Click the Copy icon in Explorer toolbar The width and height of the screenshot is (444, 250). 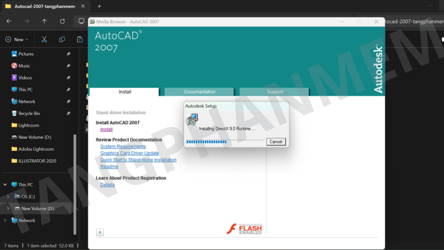(62, 39)
